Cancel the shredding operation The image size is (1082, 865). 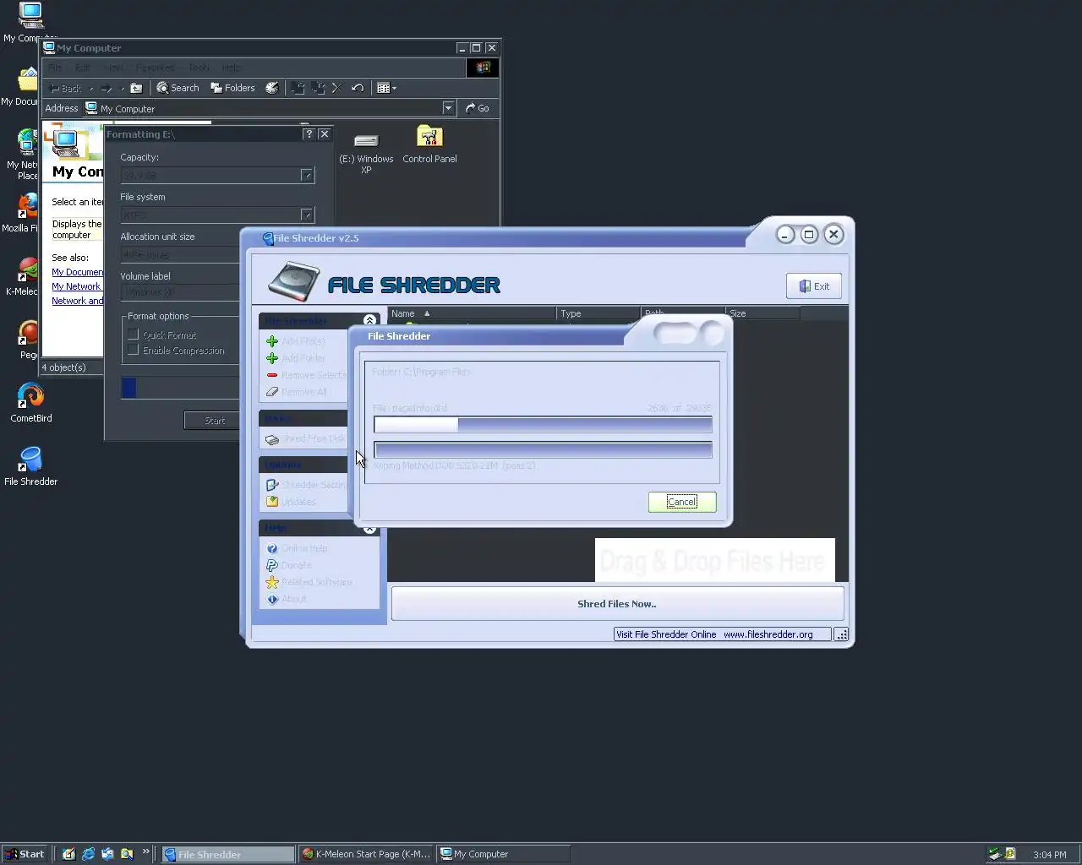[682, 502]
